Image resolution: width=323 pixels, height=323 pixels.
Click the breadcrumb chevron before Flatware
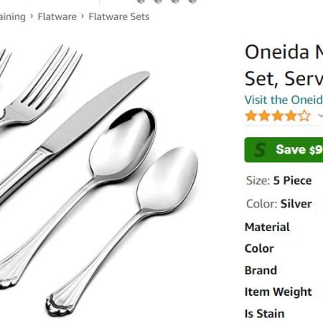point(32,17)
